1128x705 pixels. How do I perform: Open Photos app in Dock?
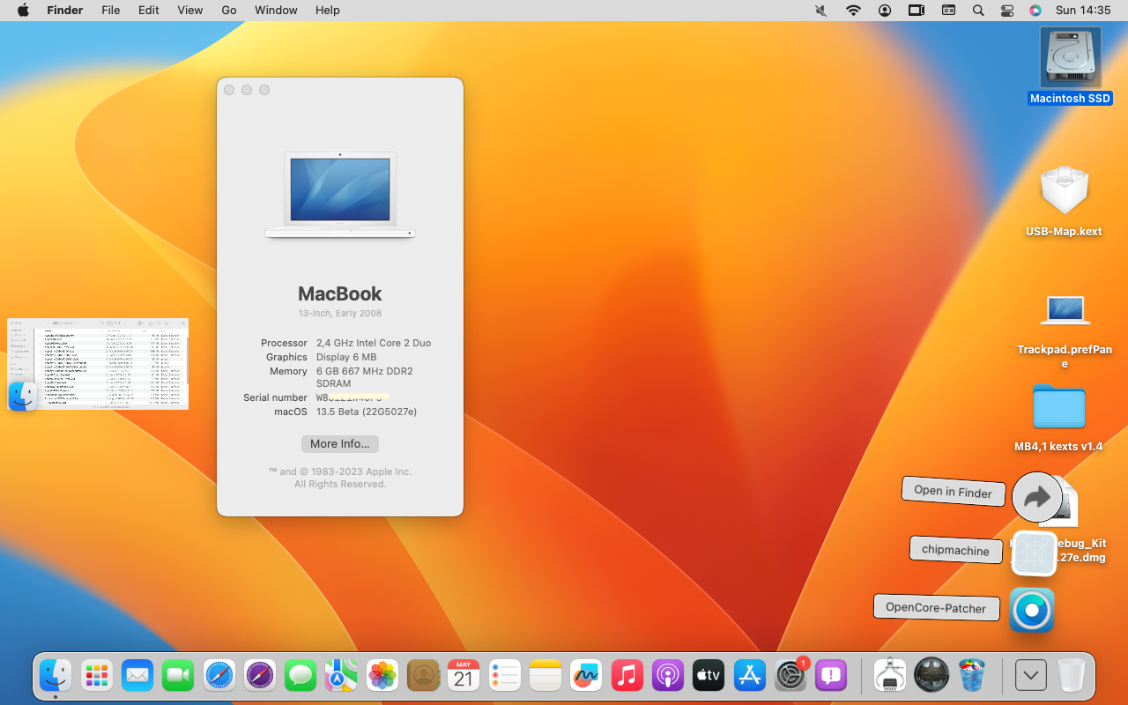pos(382,676)
